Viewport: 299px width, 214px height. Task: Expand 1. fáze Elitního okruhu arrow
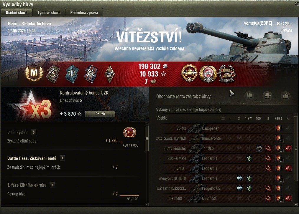pyautogui.click(x=52, y=185)
